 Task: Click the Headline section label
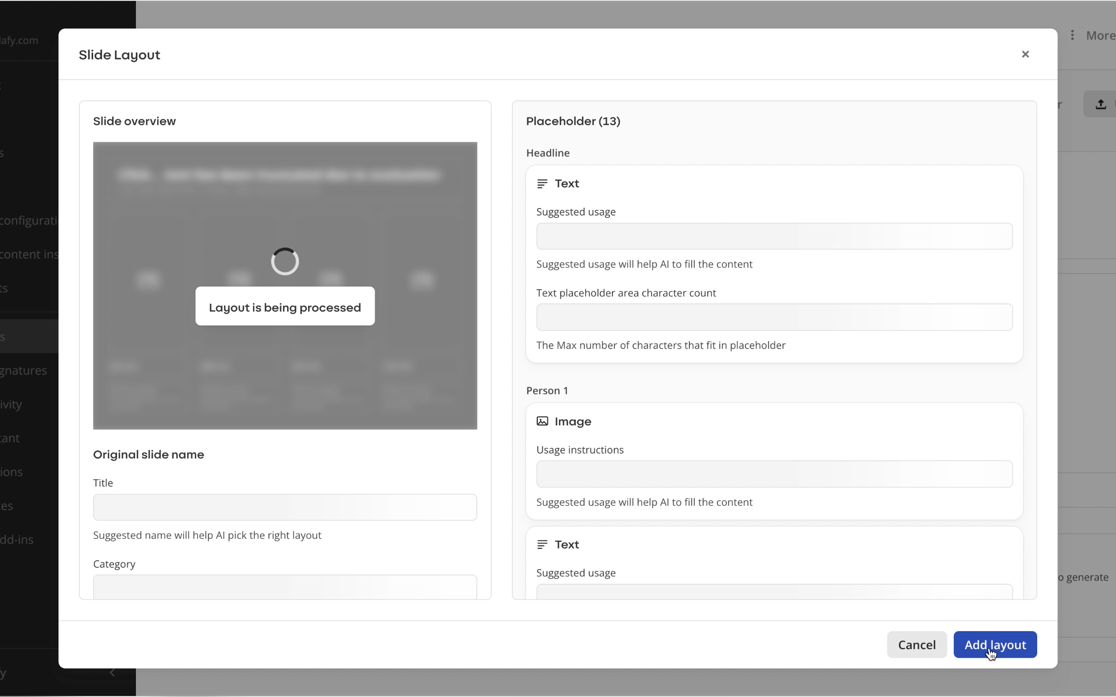547,152
